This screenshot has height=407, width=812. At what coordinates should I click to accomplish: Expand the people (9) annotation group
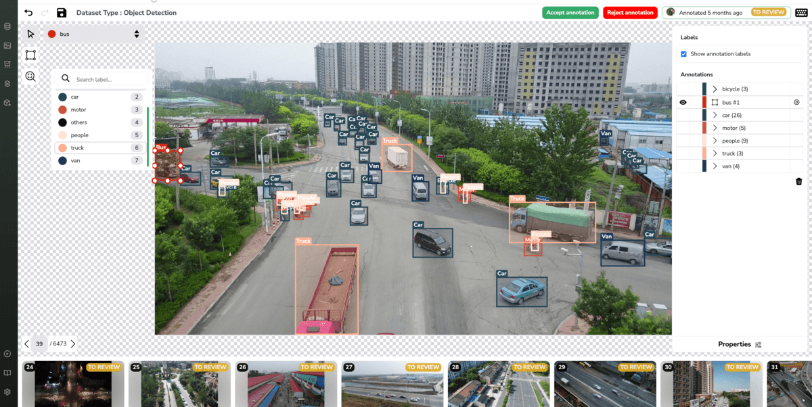(x=715, y=141)
